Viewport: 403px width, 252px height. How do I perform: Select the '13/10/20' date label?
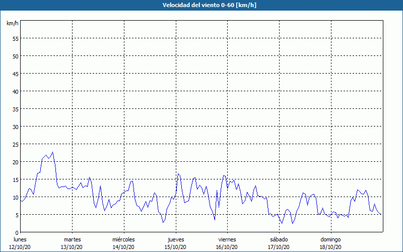pos(72,247)
